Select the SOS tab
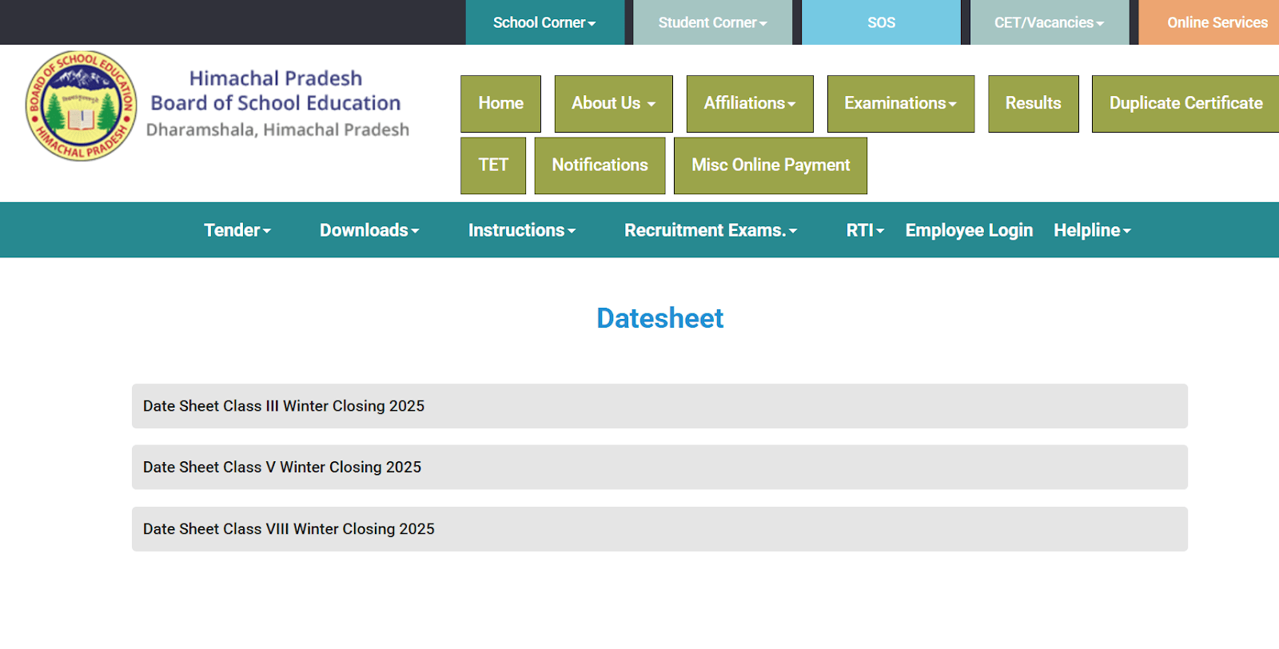This screenshot has width=1279, height=649. click(x=881, y=22)
